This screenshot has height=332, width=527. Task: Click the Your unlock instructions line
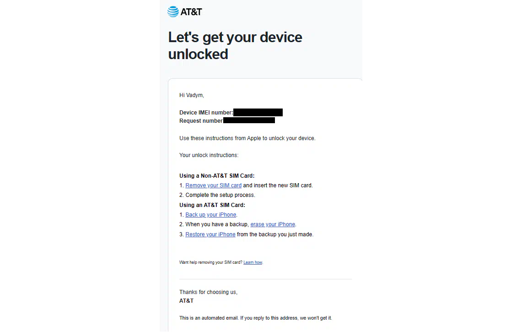209,155
